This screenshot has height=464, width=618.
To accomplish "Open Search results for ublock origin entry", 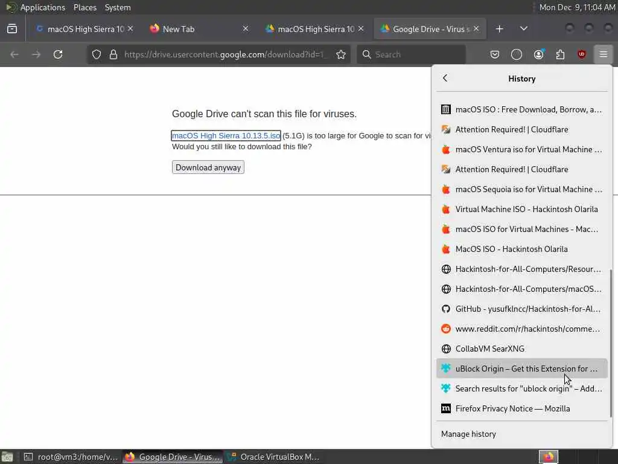I will 522,388.
